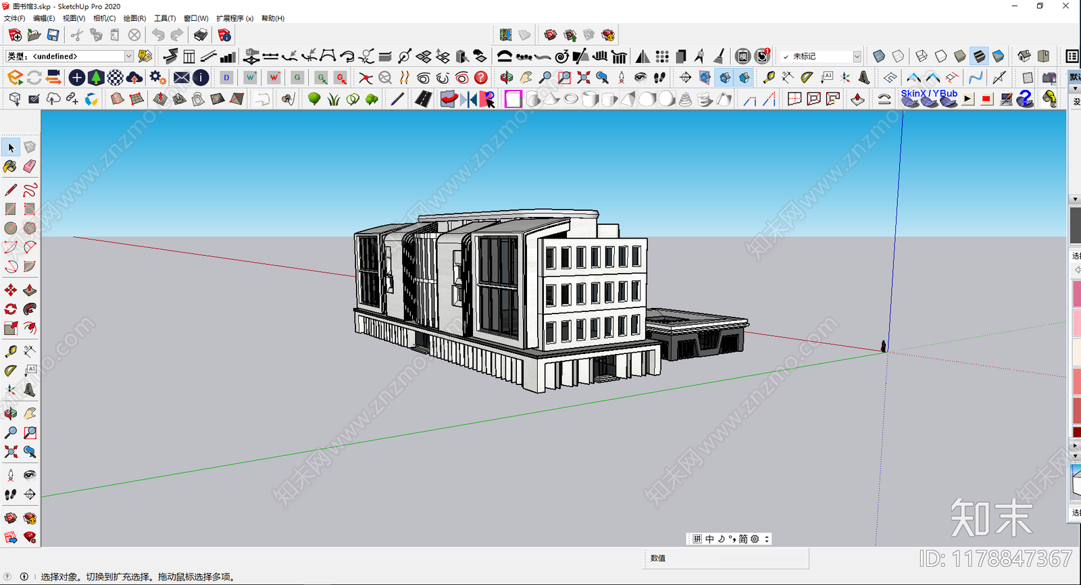
Task: Select the pink Eraser tool
Action: tap(30, 166)
